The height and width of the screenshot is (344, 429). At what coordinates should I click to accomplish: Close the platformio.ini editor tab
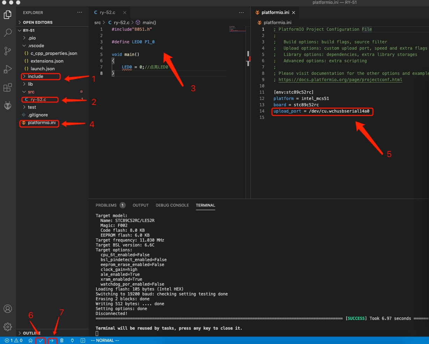tap(293, 13)
